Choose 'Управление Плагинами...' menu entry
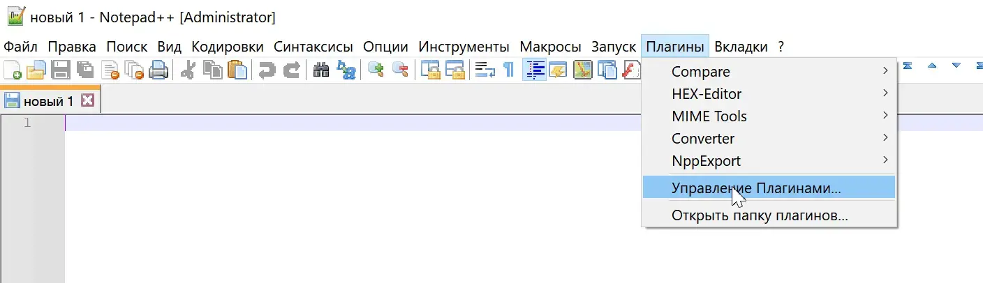The height and width of the screenshot is (283, 983). 769,187
